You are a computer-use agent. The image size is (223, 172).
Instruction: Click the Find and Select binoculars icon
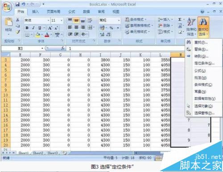(203, 22)
